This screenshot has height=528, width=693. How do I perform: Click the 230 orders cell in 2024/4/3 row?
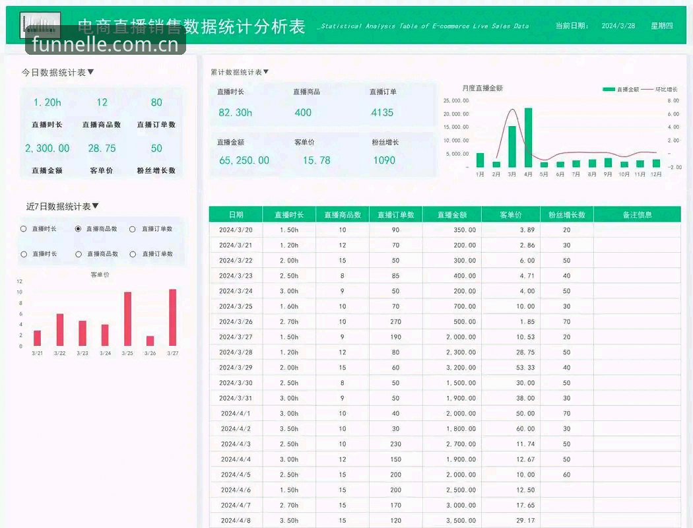pos(396,444)
